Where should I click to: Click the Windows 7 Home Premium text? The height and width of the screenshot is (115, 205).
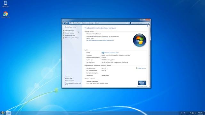(x=94, y=34)
